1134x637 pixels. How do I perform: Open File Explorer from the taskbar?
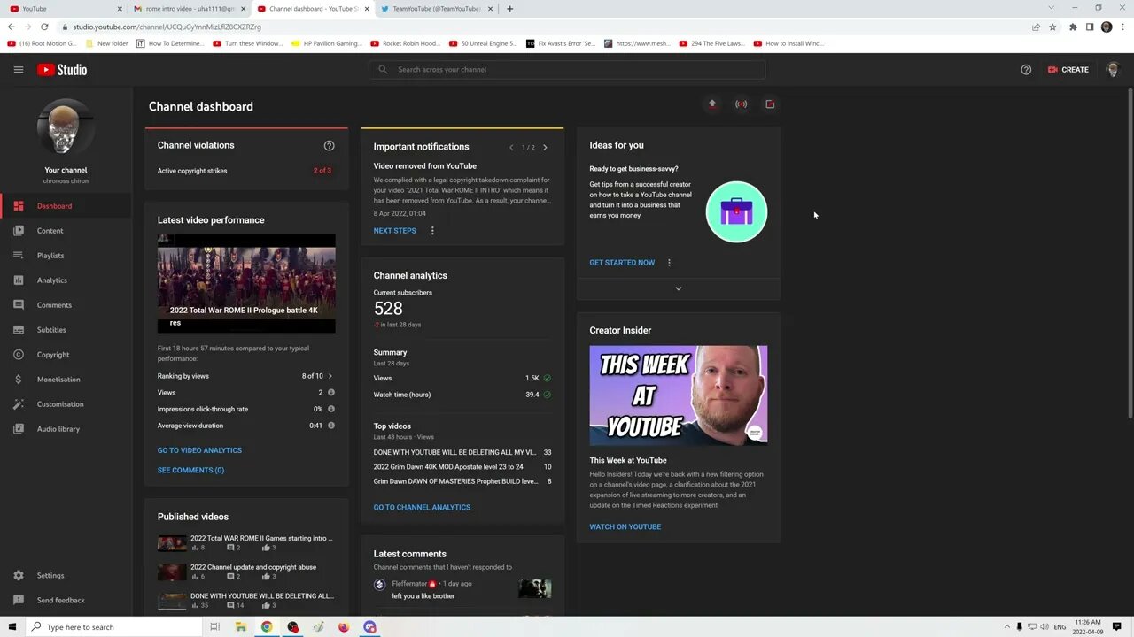241,627
